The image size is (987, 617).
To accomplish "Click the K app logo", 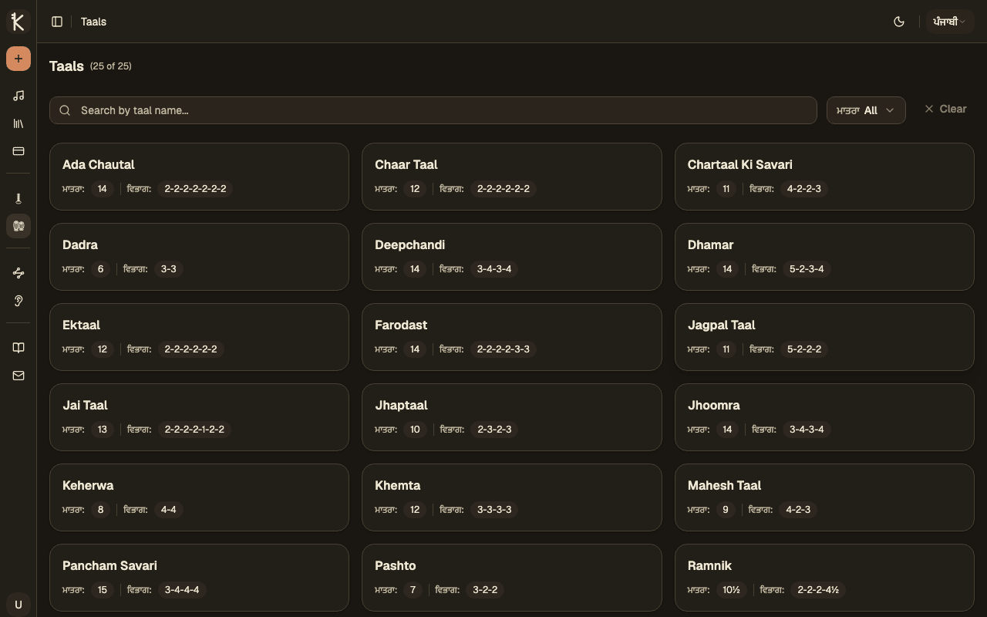I will coord(19,22).
